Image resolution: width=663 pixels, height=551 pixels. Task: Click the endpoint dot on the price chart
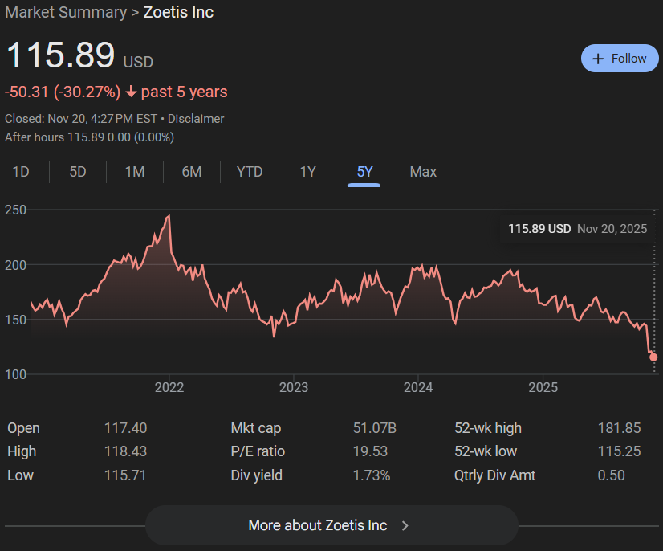(x=653, y=357)
